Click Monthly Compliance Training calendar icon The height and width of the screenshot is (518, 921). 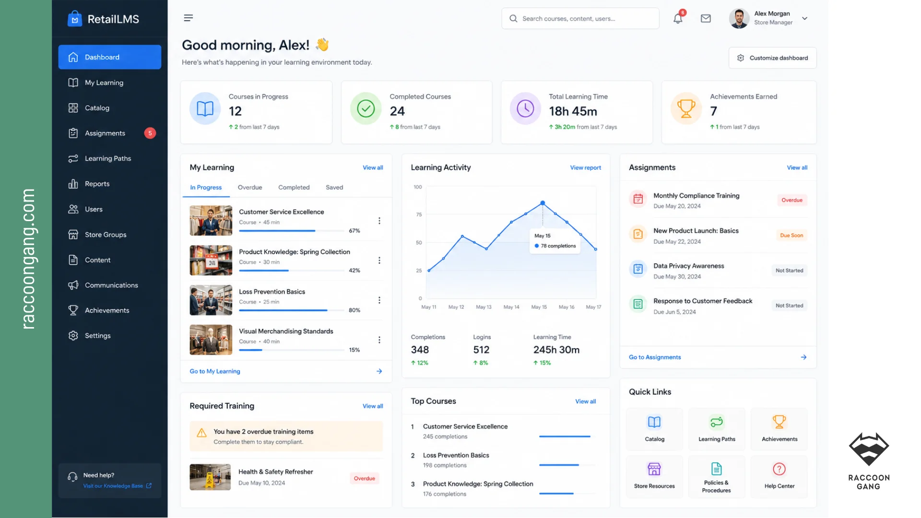[x=638, y=199]
